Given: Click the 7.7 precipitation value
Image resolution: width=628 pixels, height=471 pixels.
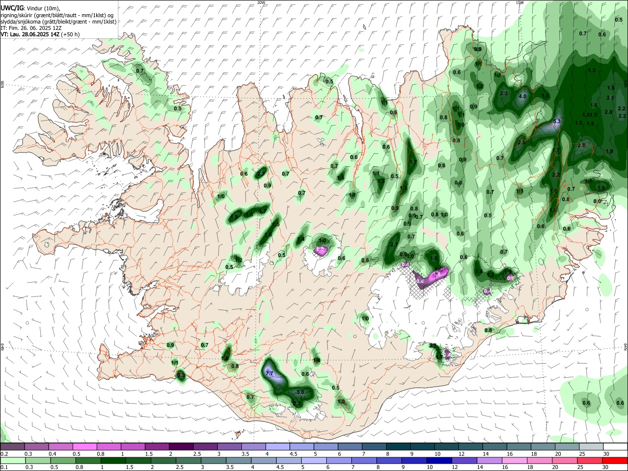Looking at the screenshot, I should (x=269, y=374).
